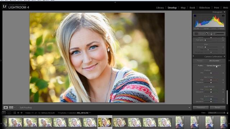Open Grid view from filmstrip bar
The image size is (230, 129).
(15, 113)
